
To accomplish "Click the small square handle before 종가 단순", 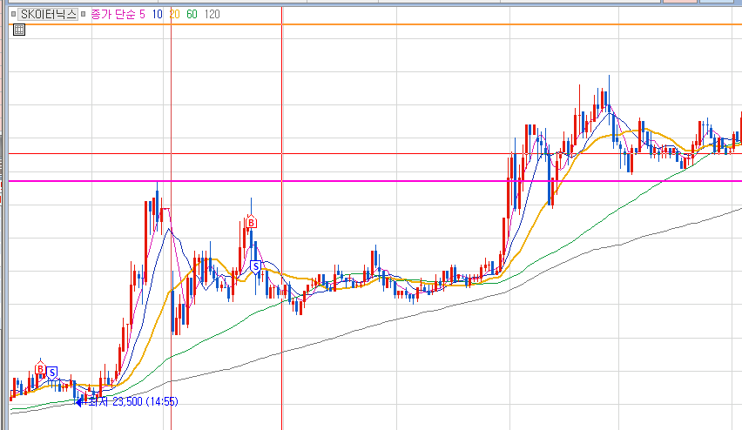I will click(84, 14).
